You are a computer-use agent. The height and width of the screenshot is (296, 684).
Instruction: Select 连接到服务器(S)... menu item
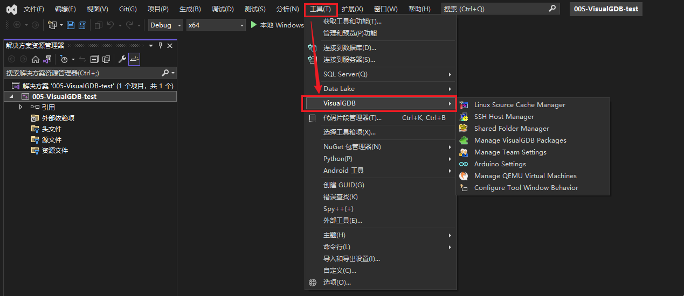pos(381,60)
